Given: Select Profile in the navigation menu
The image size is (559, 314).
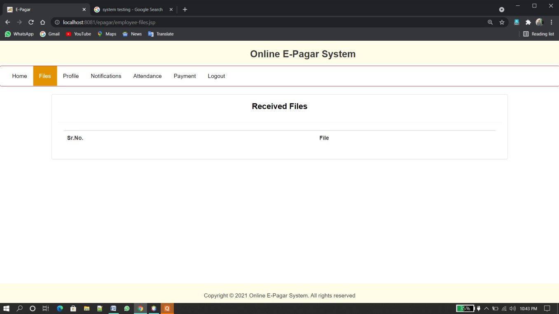Looking at the screenshot, I should pyautogui.click(x=70, y=76).
